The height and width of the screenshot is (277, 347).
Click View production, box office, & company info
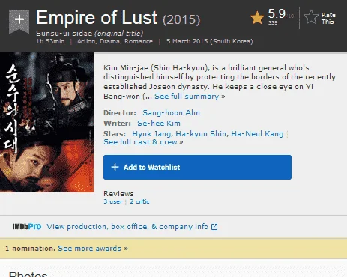pos(127,227)
